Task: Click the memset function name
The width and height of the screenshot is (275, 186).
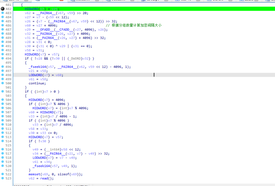Action: click(x=34, y=174)
